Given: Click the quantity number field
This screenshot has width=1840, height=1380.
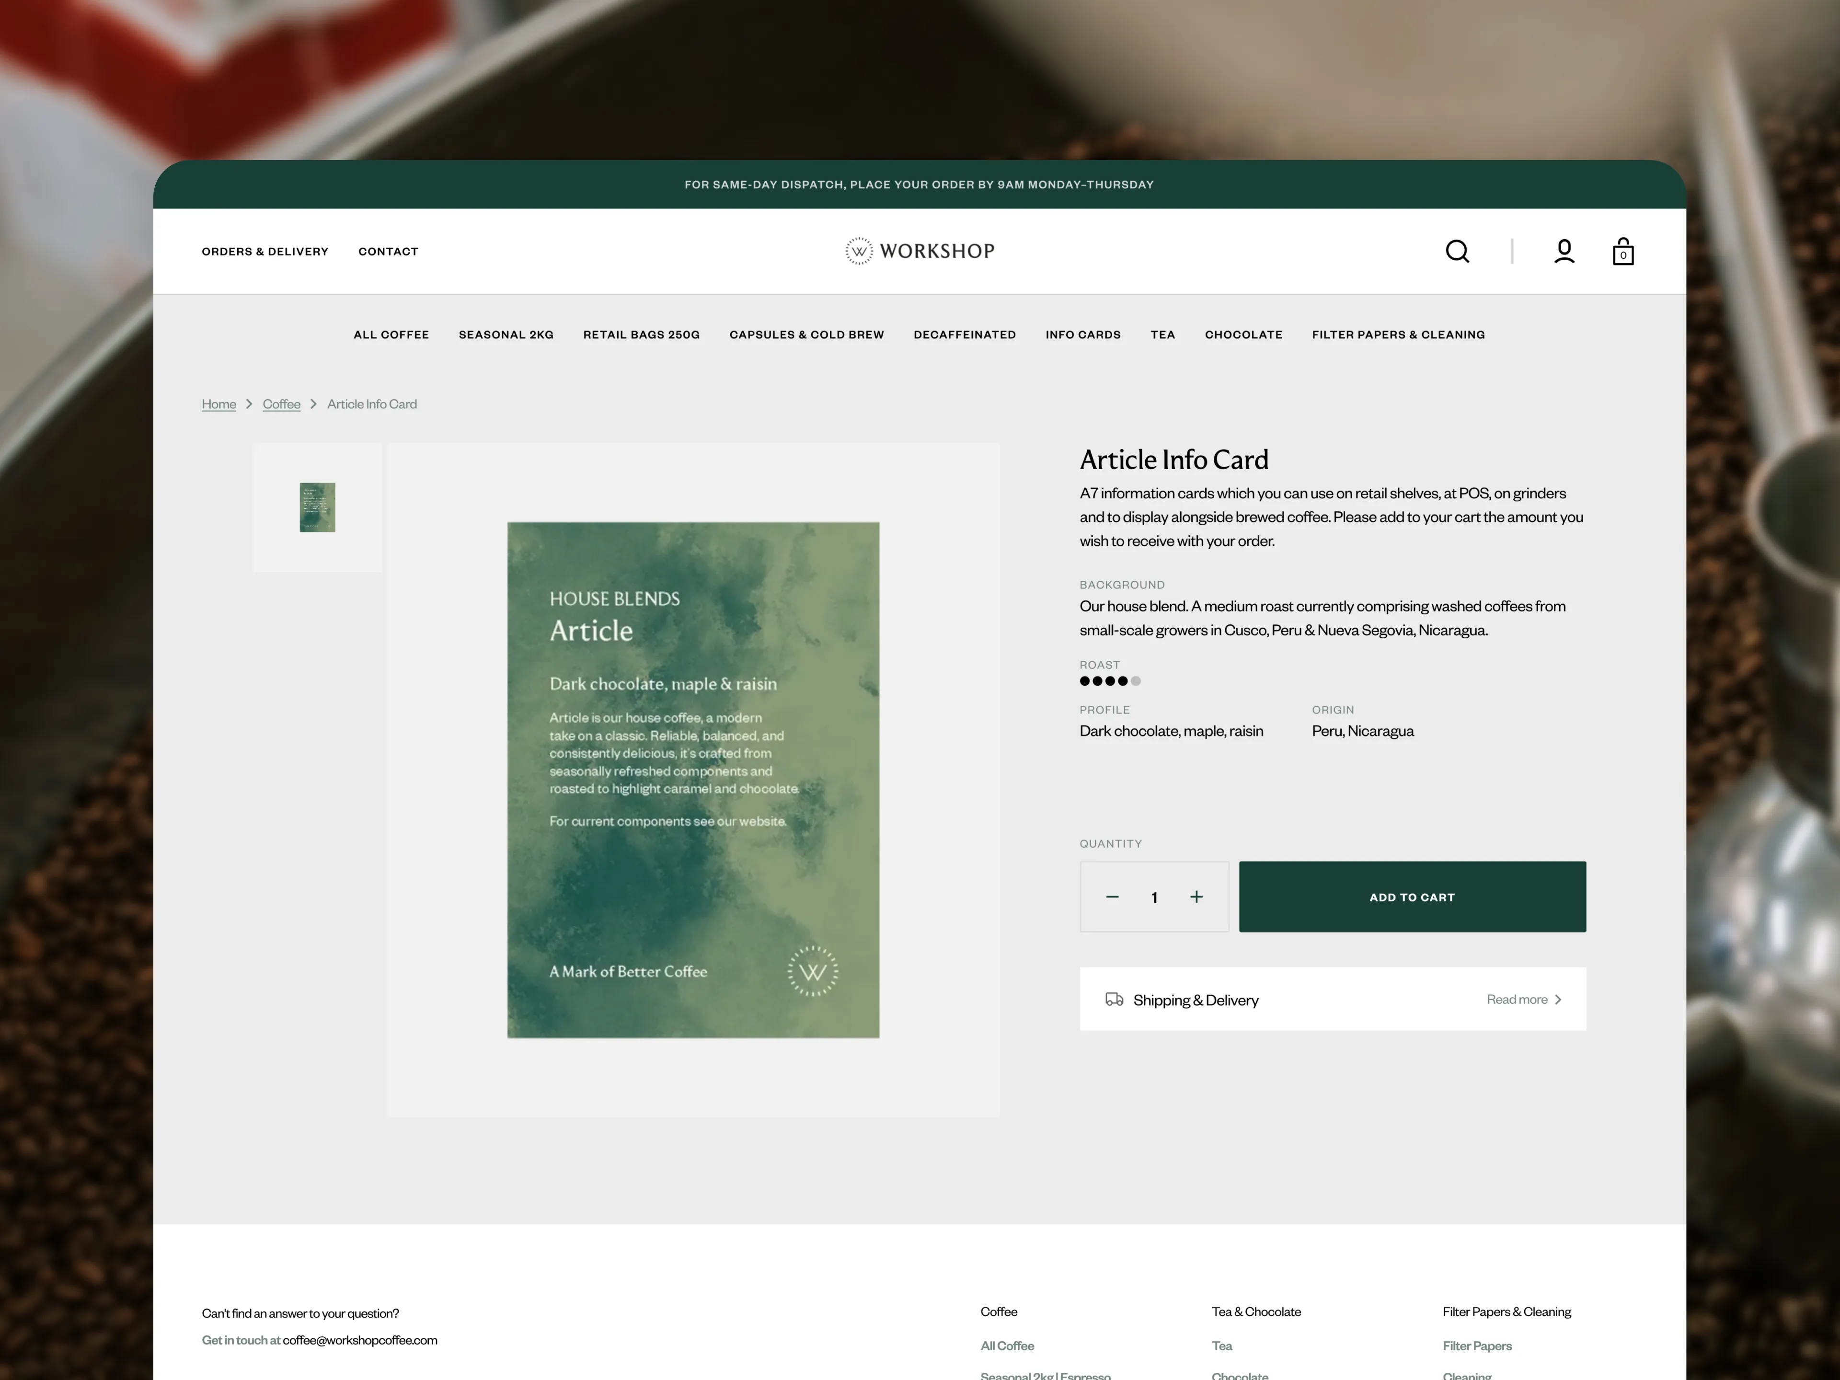Looking at the screenshot, I should click(1154, 897).
